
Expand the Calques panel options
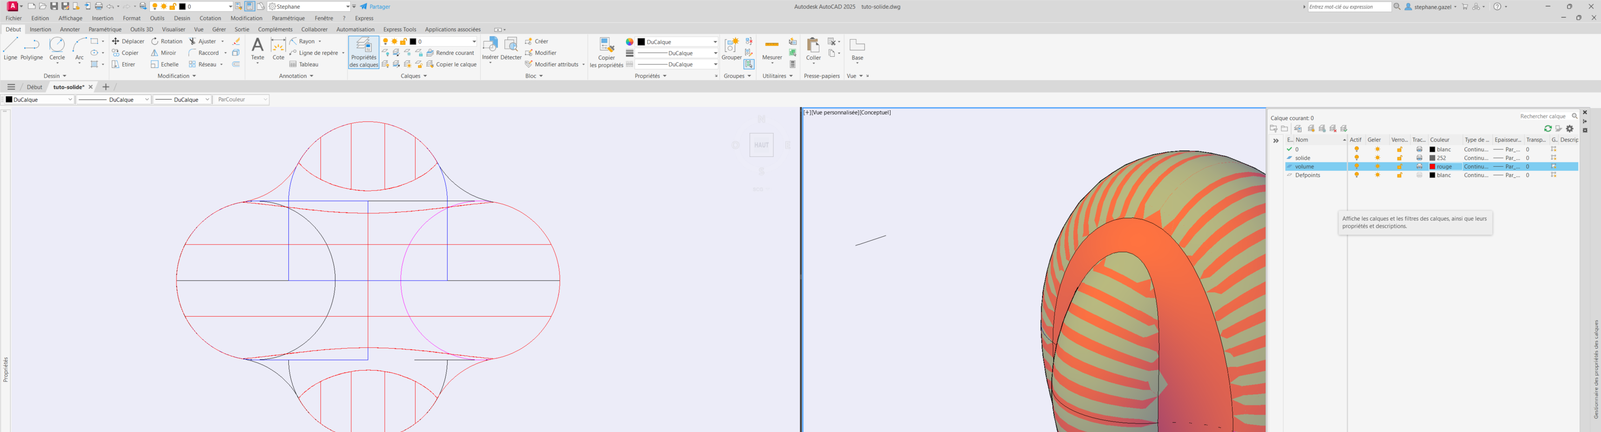[414, 76]
